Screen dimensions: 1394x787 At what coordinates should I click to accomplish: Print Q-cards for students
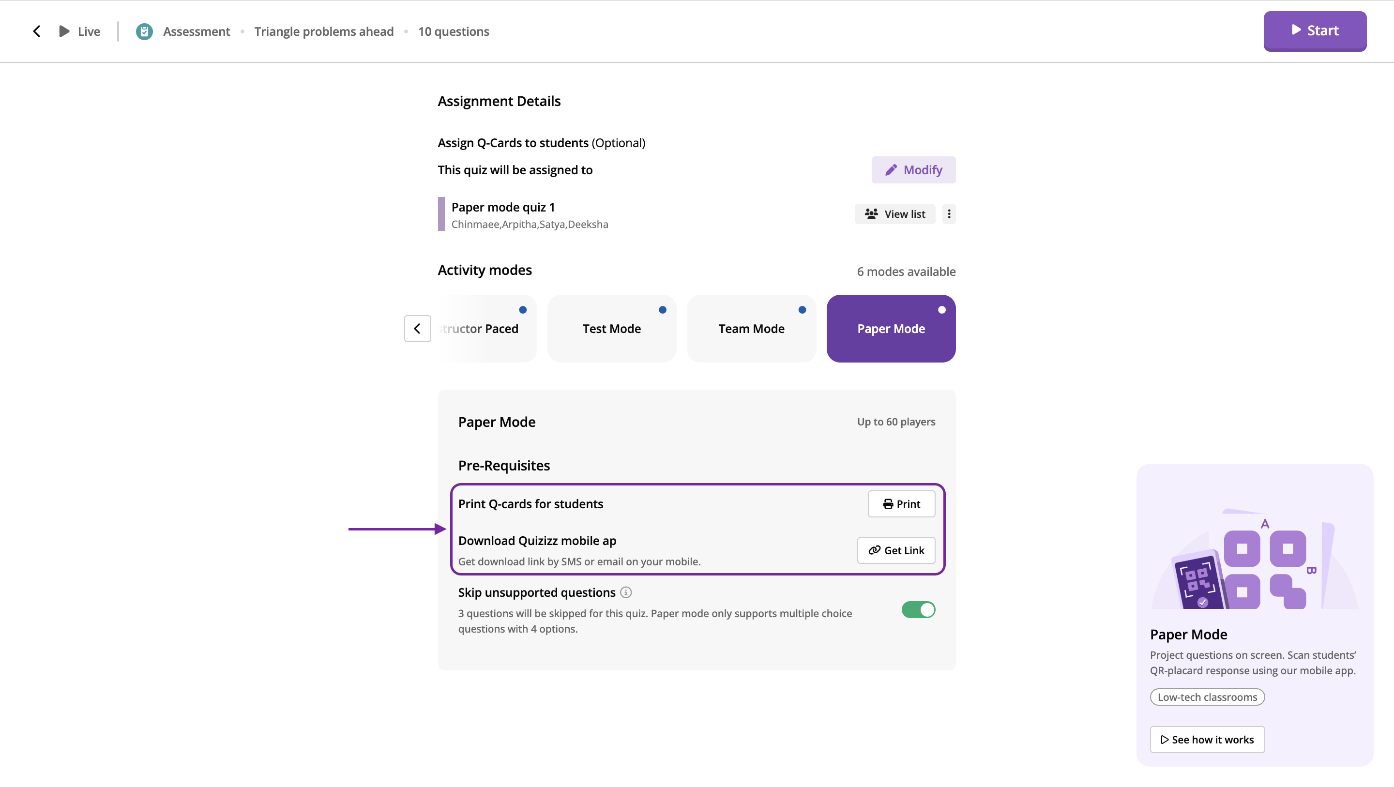(x=902, y=504)
